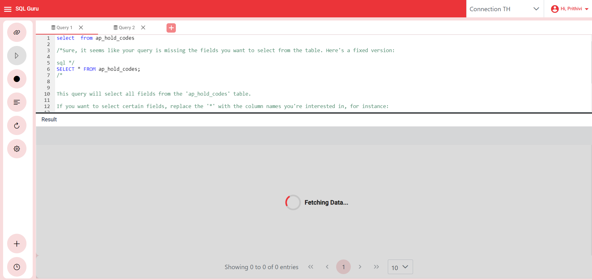Go to last page of results

376,267
